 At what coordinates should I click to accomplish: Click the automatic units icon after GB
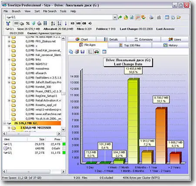pos(90,23)
